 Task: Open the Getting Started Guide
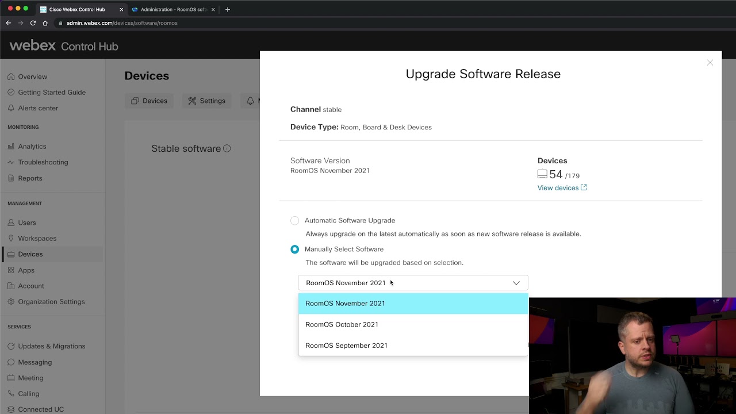point(52,92)
